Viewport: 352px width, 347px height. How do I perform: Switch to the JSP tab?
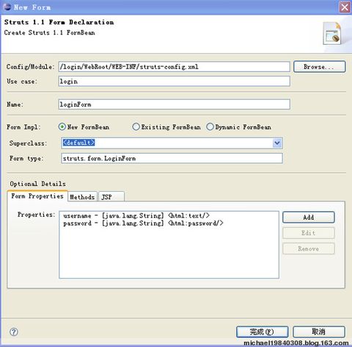click(111, 196)
